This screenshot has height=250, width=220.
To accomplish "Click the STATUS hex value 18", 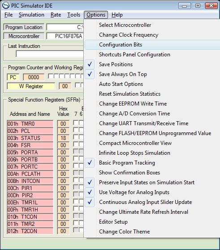I will [x=63, y=138].
